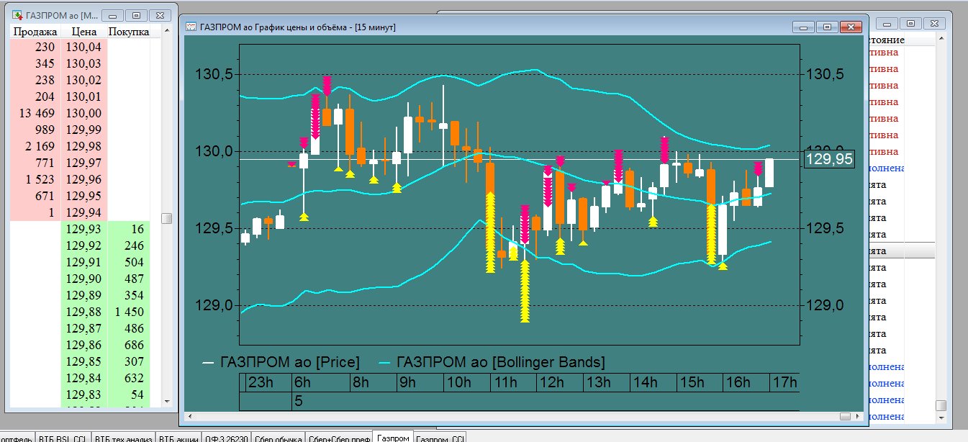Click the ask price 130,04 row
Screen dimensions: 968x442
[85, 47]
